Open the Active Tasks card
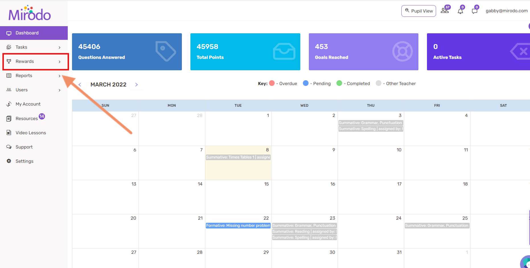This screenshot has height=268, width=530. point(478,52)
